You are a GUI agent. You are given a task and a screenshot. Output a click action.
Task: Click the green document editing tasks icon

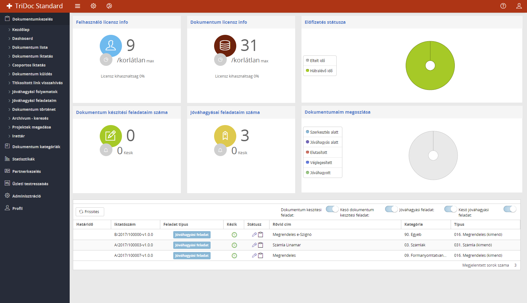pos(111,136)
